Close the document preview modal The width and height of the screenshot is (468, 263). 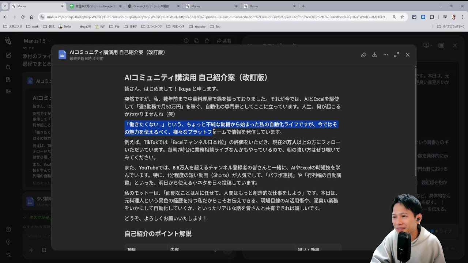[x=407, y=55]
